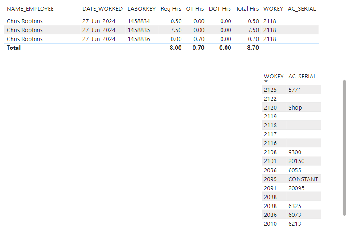The image size is (357, 232).
Task: Click the Total row label
Action: click(x=13, y=48)
